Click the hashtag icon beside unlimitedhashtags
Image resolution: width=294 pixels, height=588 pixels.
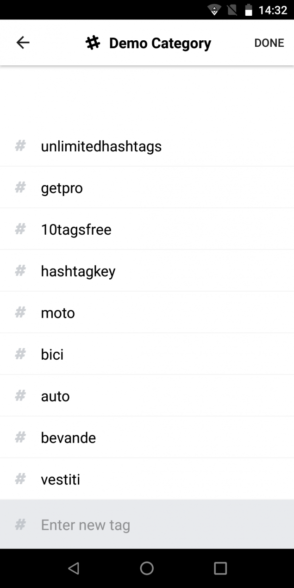tap(20, 146)
